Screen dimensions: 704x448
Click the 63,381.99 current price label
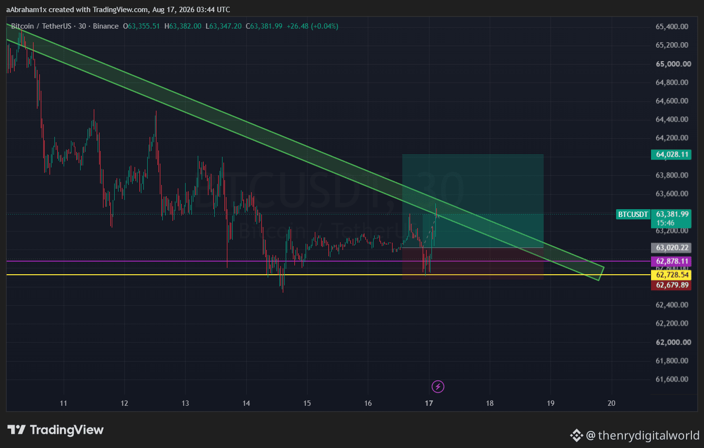pos(672,214)
